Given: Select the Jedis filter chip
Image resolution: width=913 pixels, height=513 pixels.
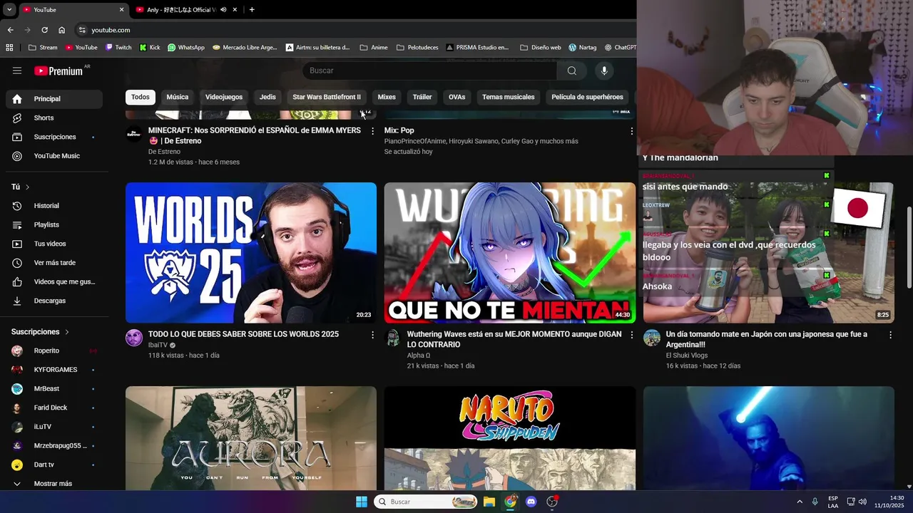Looking at the screenshot, I should click(x=267, y=97).
